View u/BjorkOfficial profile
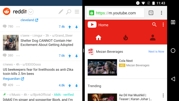The image size is (179, 101). click(41, 95)
